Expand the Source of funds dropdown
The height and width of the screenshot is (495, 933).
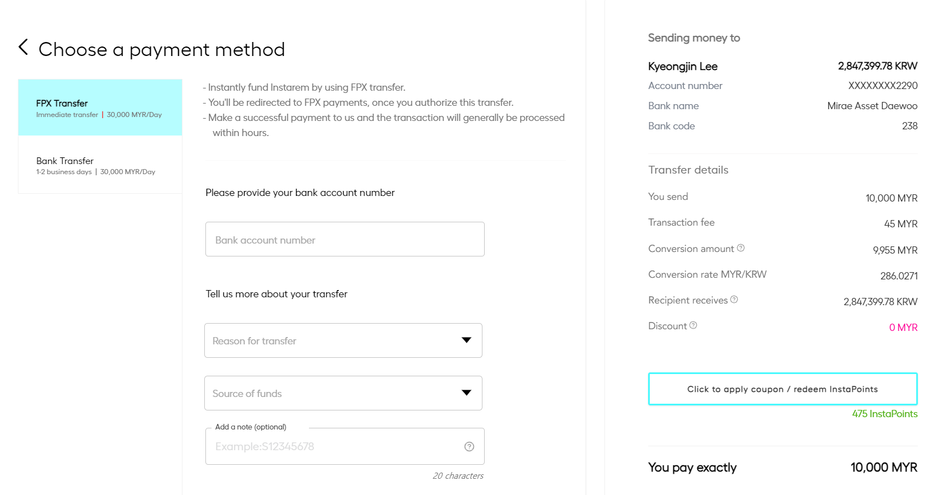pos(343,393)
